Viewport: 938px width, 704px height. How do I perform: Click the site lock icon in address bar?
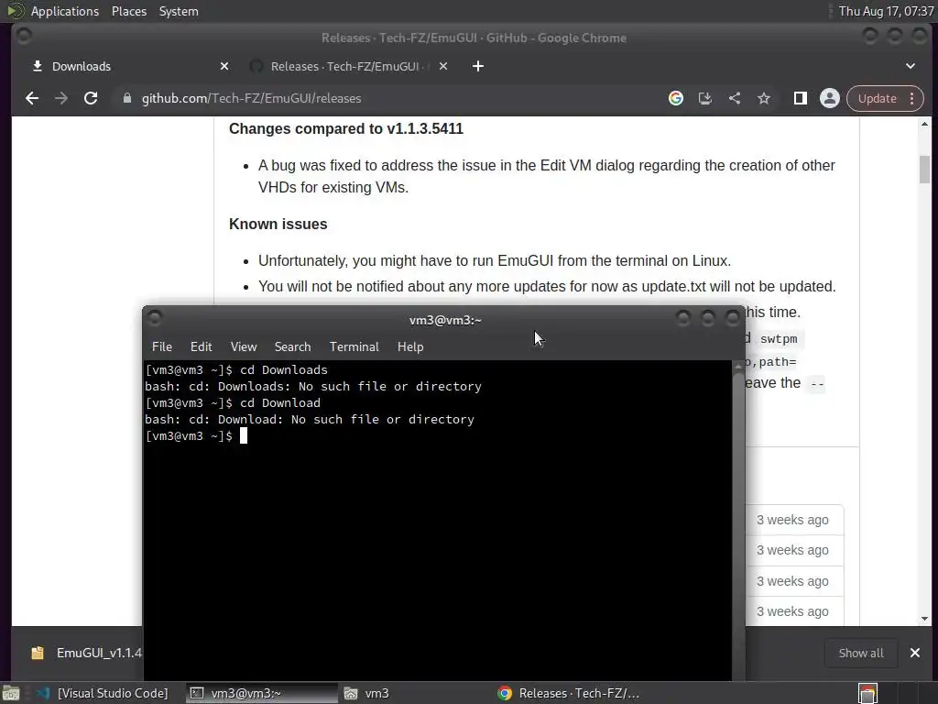[x=126, y=98]
